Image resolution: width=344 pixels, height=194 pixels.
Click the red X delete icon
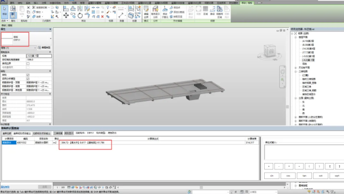102,17
